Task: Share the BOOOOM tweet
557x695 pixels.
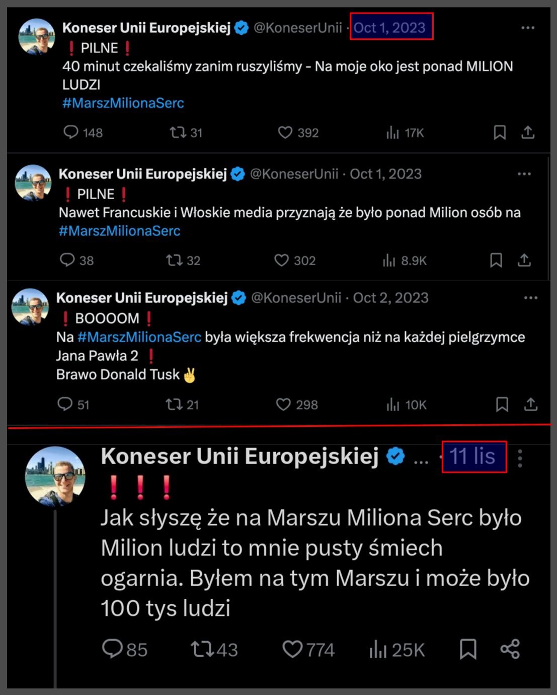Action: tap(531, 404)
